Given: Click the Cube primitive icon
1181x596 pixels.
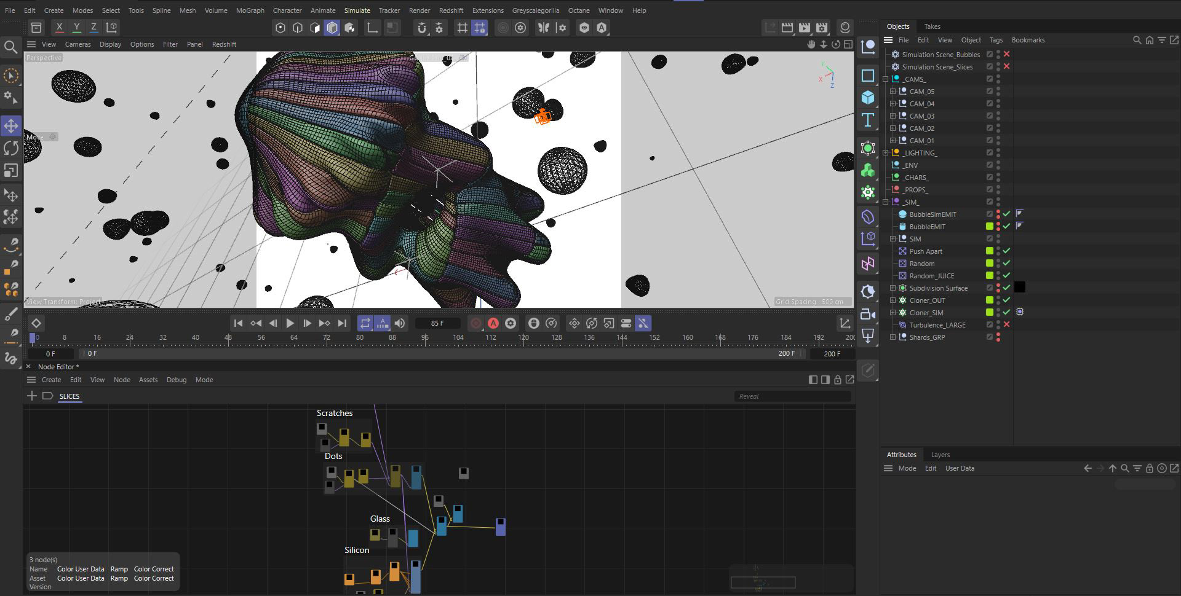Looking at the screenshot, I should [868, 98].
